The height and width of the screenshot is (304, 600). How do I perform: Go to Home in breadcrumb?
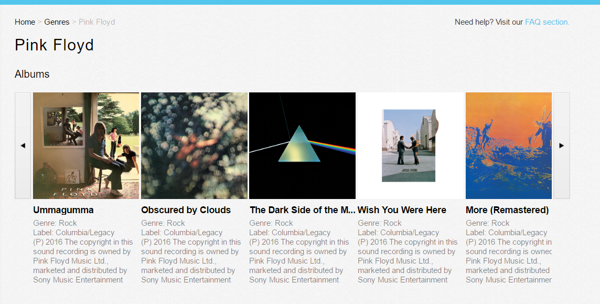[x=25, y=22]
